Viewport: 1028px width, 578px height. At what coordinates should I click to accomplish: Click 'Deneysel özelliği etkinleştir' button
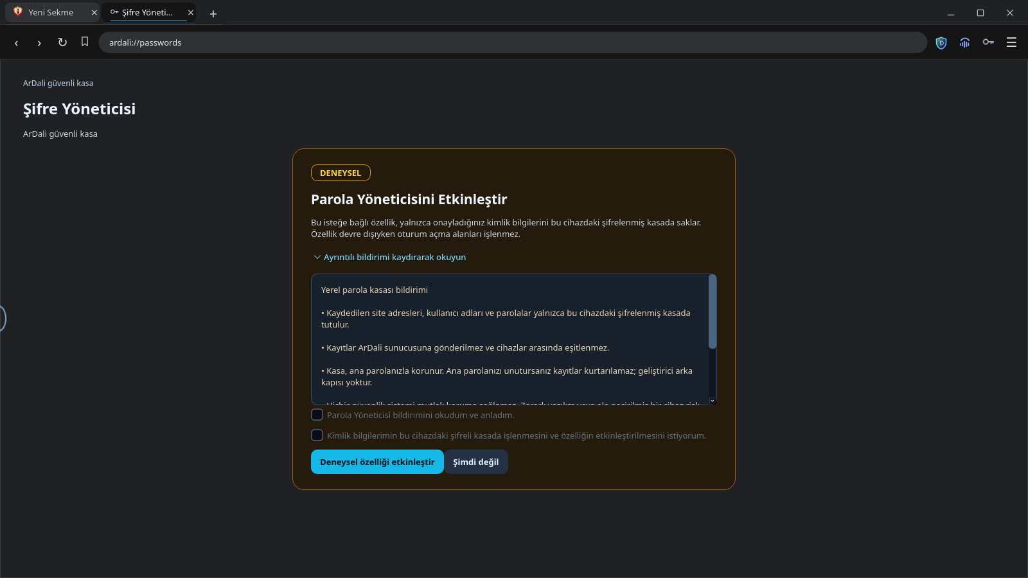[x=377, y=462]
